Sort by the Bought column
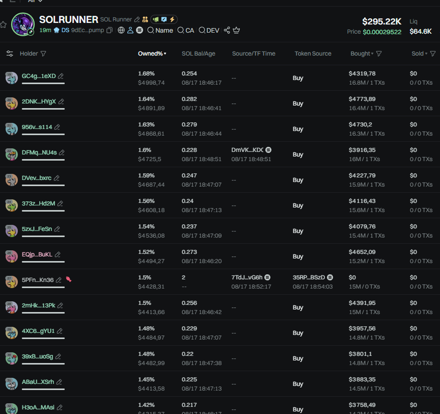 [x=362, y=54]
